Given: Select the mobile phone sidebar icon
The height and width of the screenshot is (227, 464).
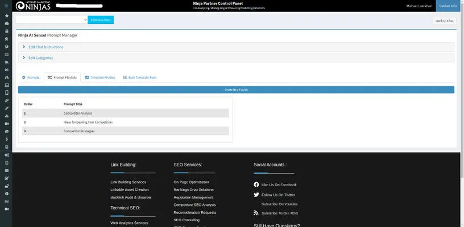Looking at the screenshot, I should 6,93.
